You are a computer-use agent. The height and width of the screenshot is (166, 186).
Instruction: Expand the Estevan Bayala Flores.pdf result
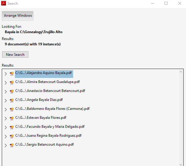[5, 119]
